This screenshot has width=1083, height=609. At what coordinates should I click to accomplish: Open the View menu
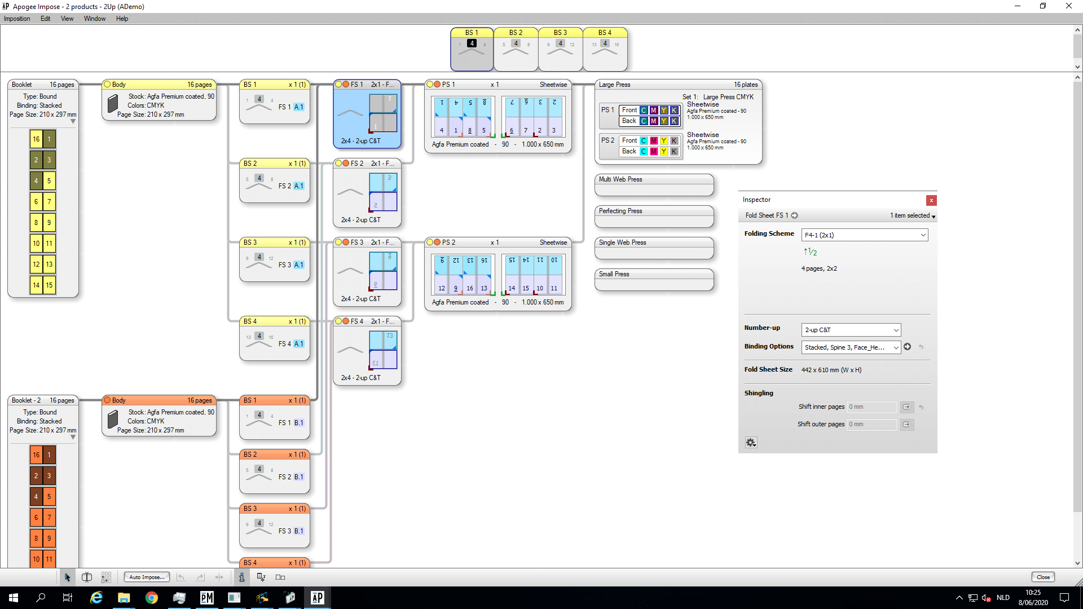point(67,19)
